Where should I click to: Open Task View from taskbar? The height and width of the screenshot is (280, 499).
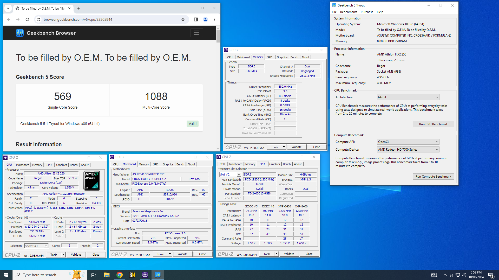[x=94, y=275]
